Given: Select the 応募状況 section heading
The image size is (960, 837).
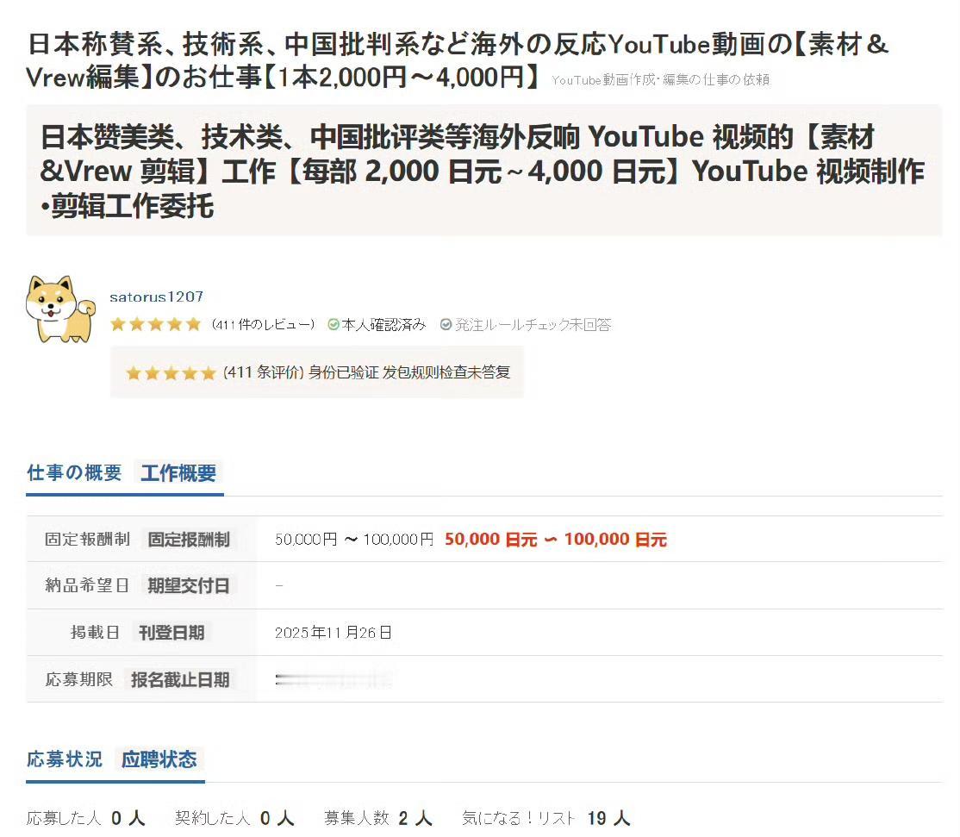Looking at the screenshot, I should tap(65, 759).
